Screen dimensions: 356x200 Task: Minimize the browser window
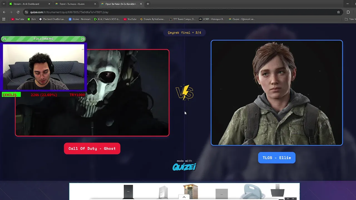click(347, 4)
